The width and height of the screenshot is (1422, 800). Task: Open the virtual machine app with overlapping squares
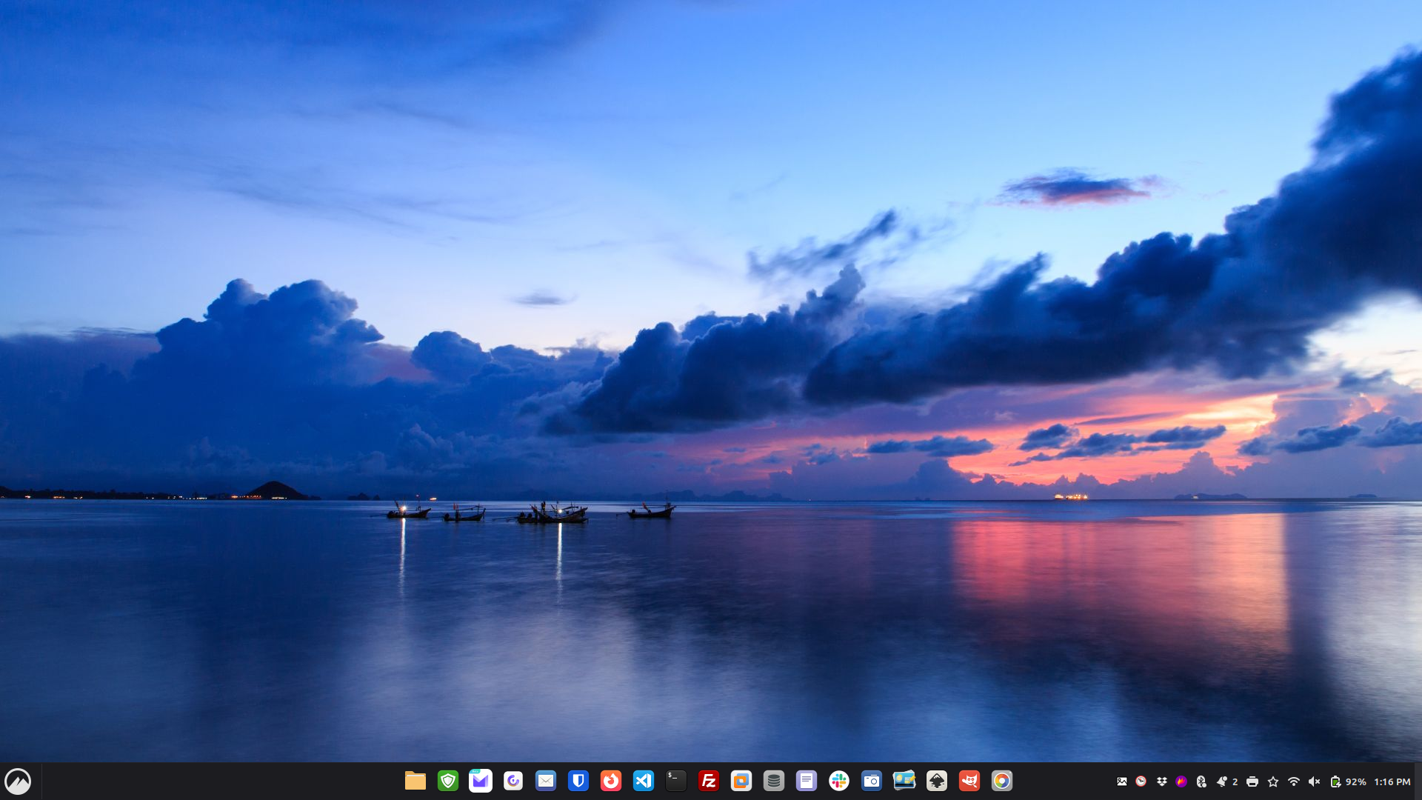(741, 781)
